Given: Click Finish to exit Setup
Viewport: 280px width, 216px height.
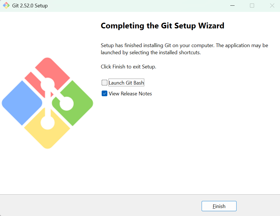Looking at the screenshot, I should (x=219, y=206).
